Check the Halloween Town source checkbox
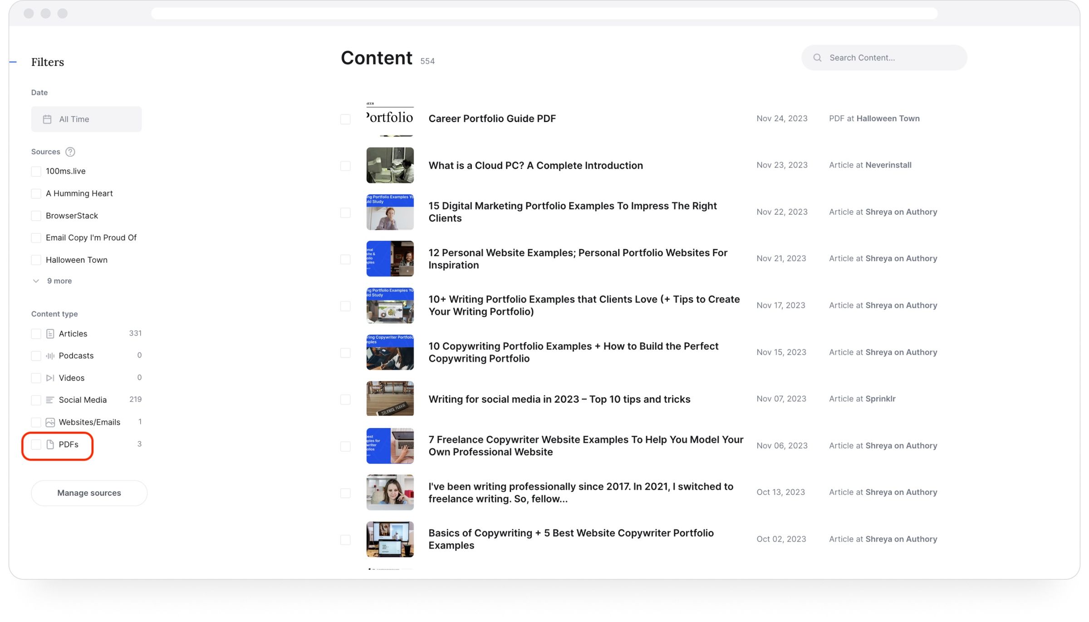The height and width of the screenshot is (622, 1089). [36, 260]
